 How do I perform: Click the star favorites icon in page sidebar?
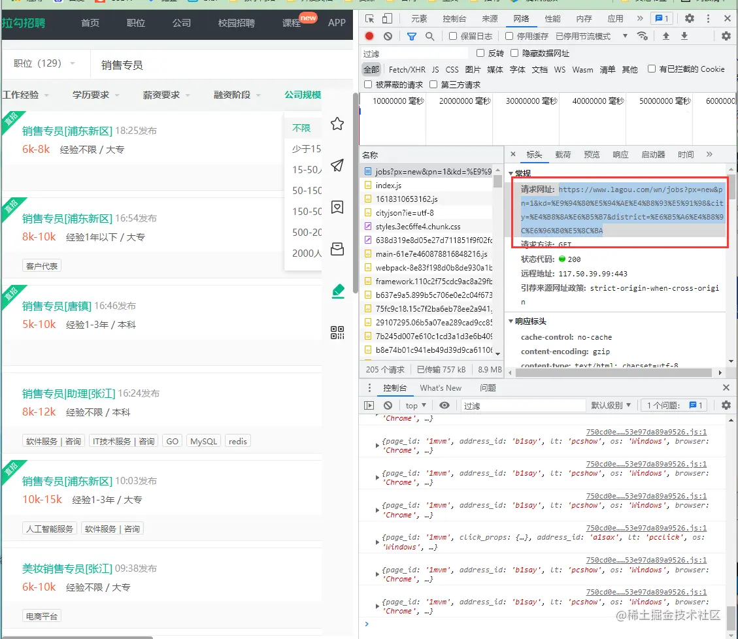[337, 123]
